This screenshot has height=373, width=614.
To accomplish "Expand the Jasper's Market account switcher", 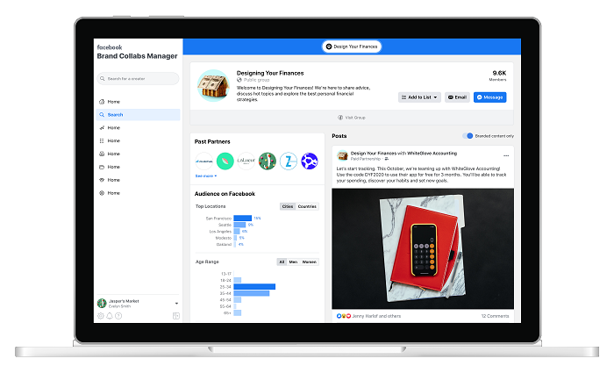I will (x=176, y=303).
